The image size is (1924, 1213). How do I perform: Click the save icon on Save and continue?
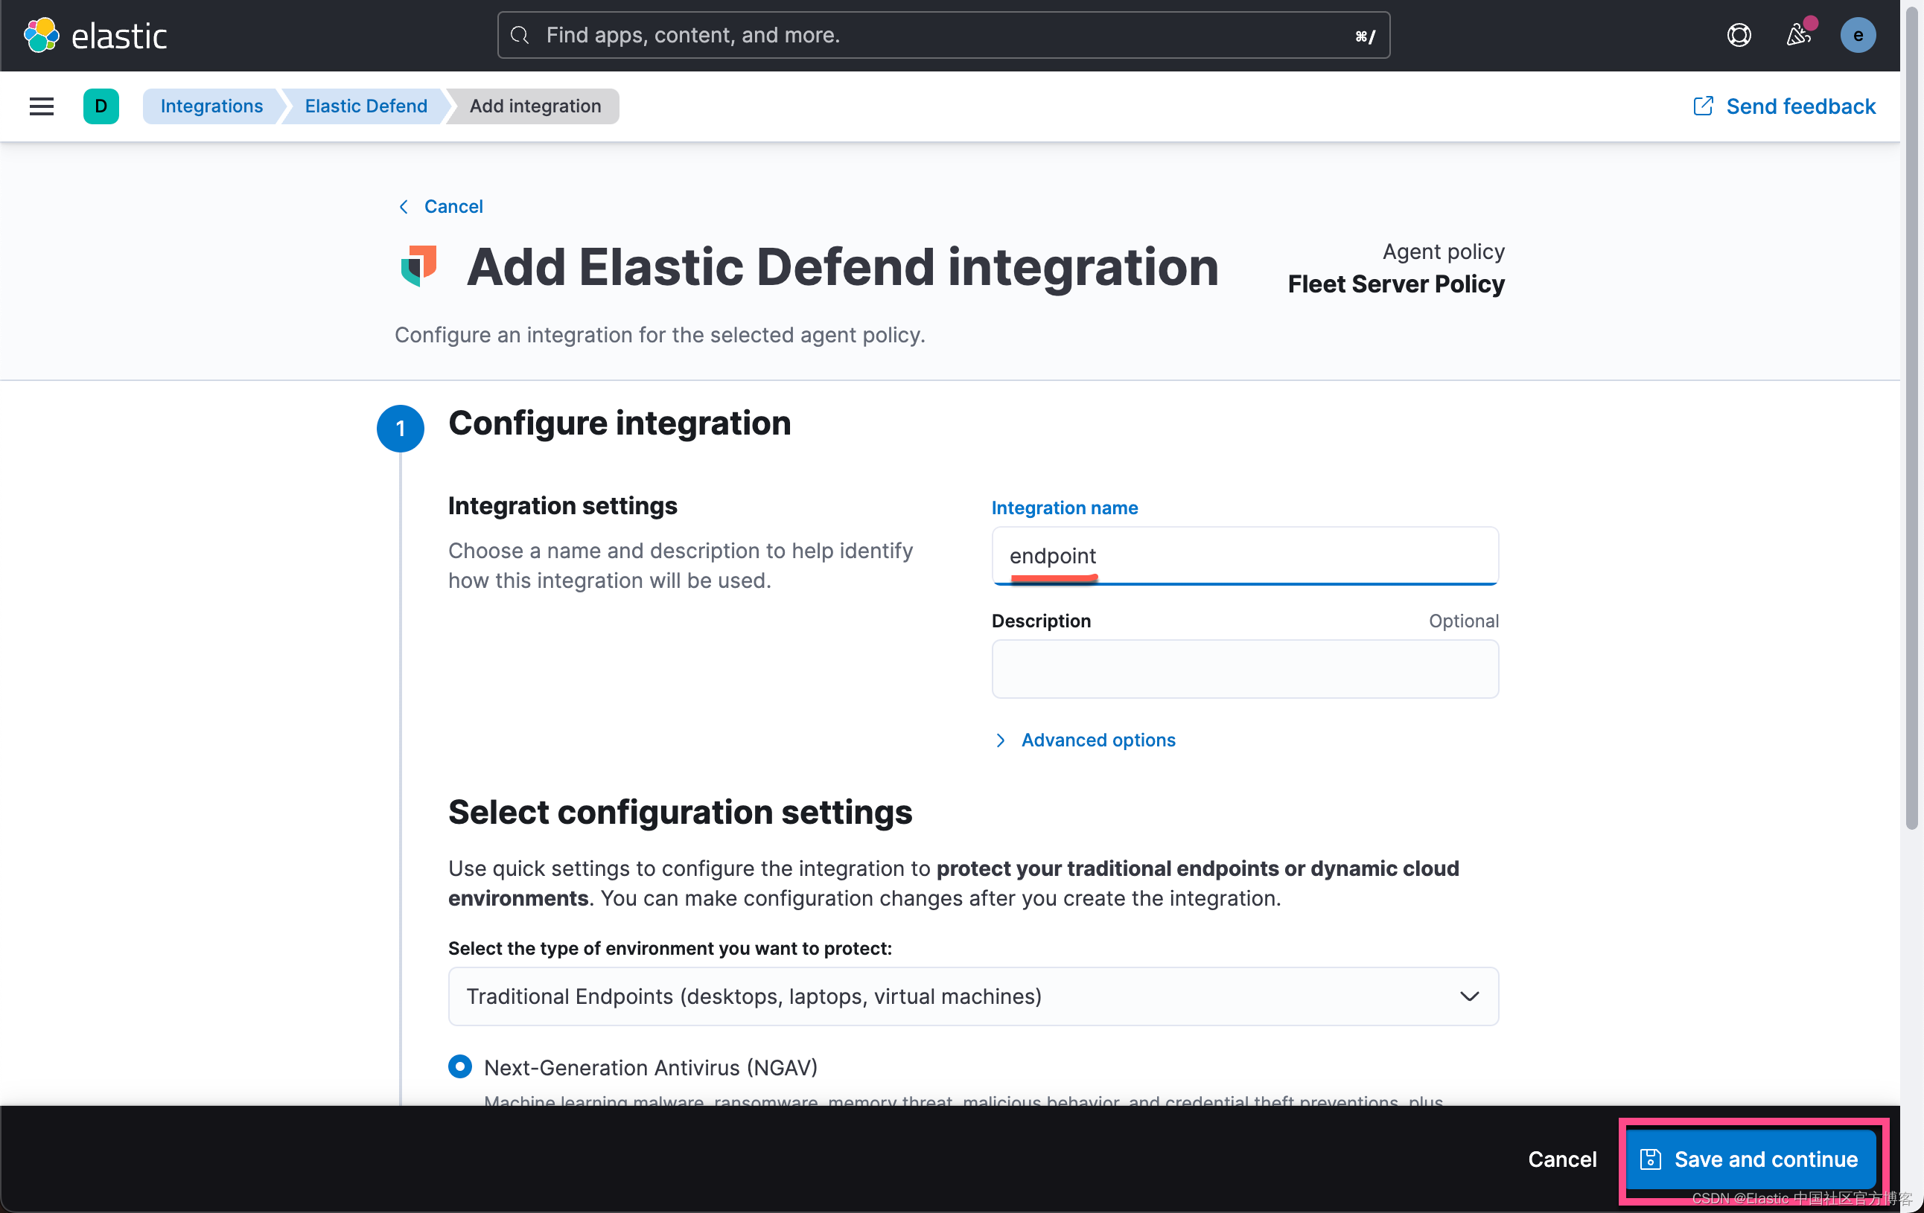[1650, 1159]
